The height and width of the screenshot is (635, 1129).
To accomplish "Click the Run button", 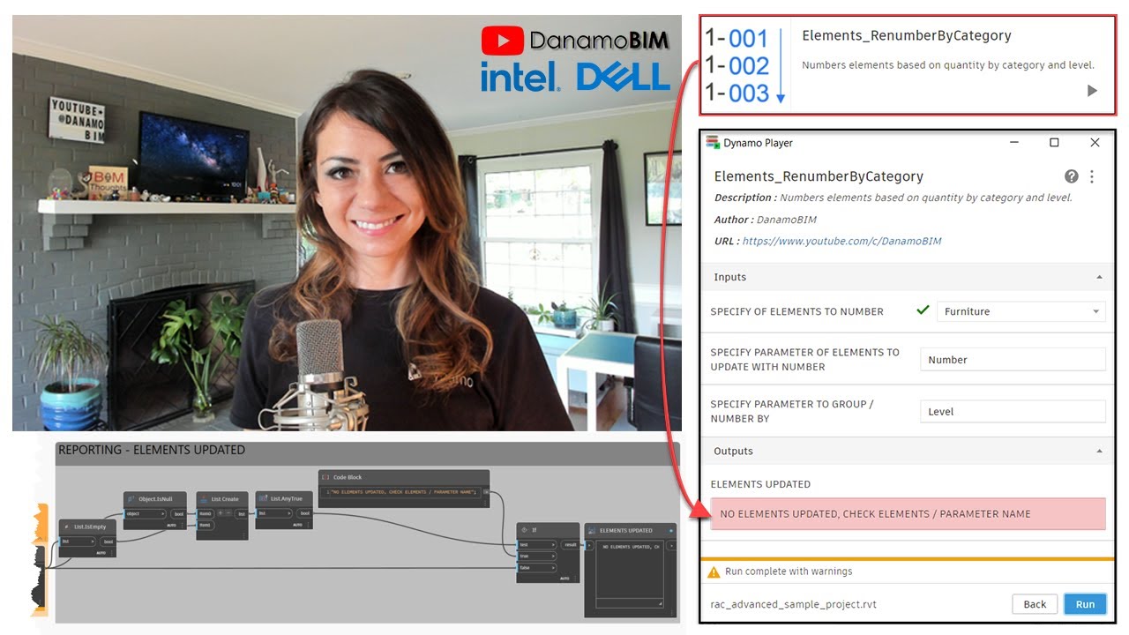I will (1085, 604).
